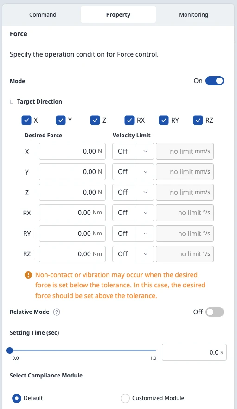Screen dimensions: 237x409
Task: Turn off the Mode toggle switch
Action: click(215, 81)
